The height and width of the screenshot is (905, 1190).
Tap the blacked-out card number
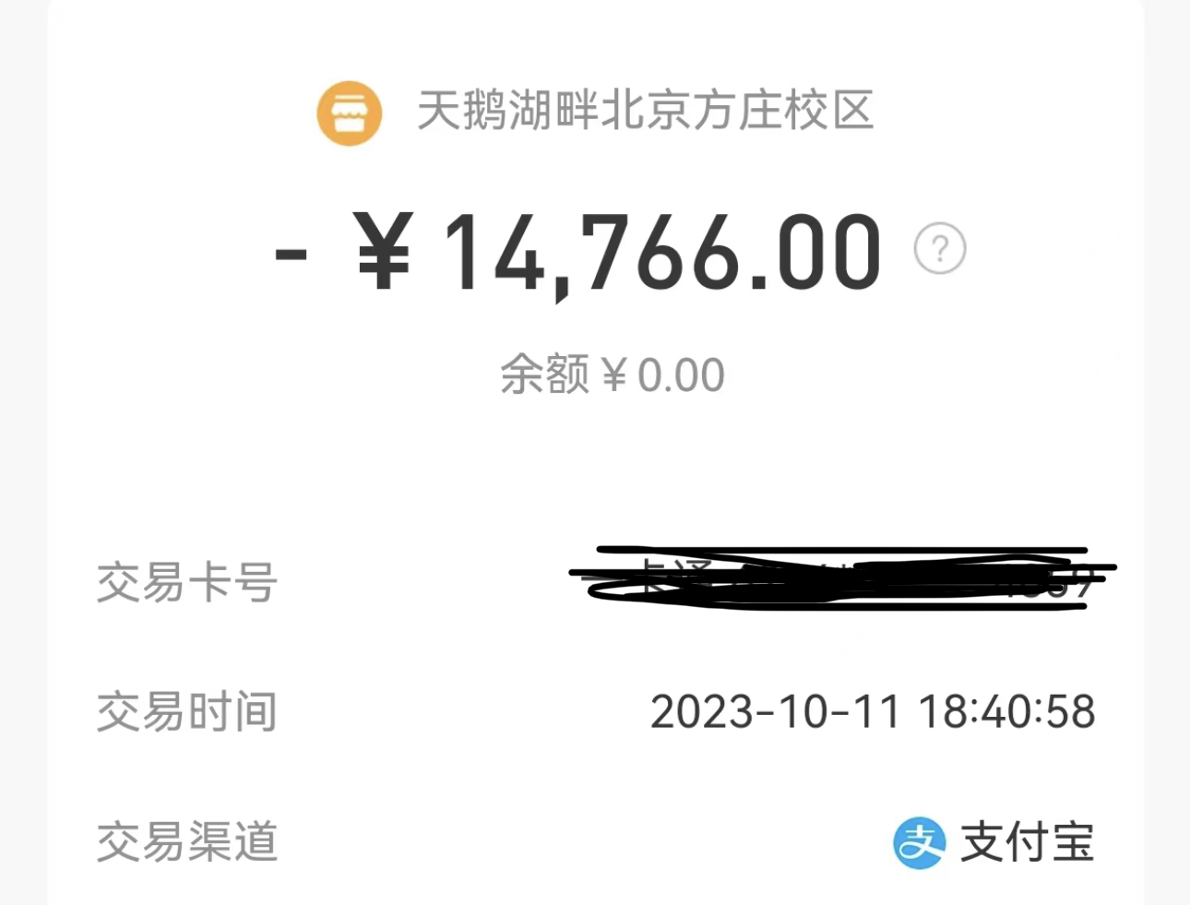point(843,578)
